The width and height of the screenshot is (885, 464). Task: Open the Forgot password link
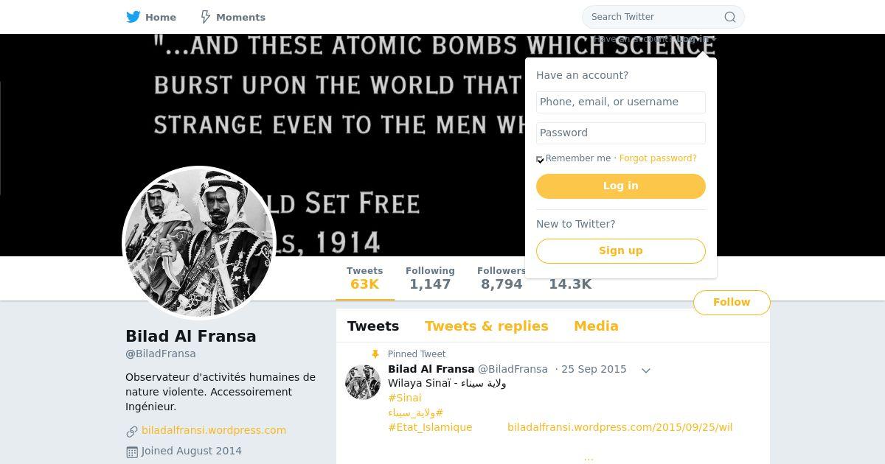tap(658, 158)
